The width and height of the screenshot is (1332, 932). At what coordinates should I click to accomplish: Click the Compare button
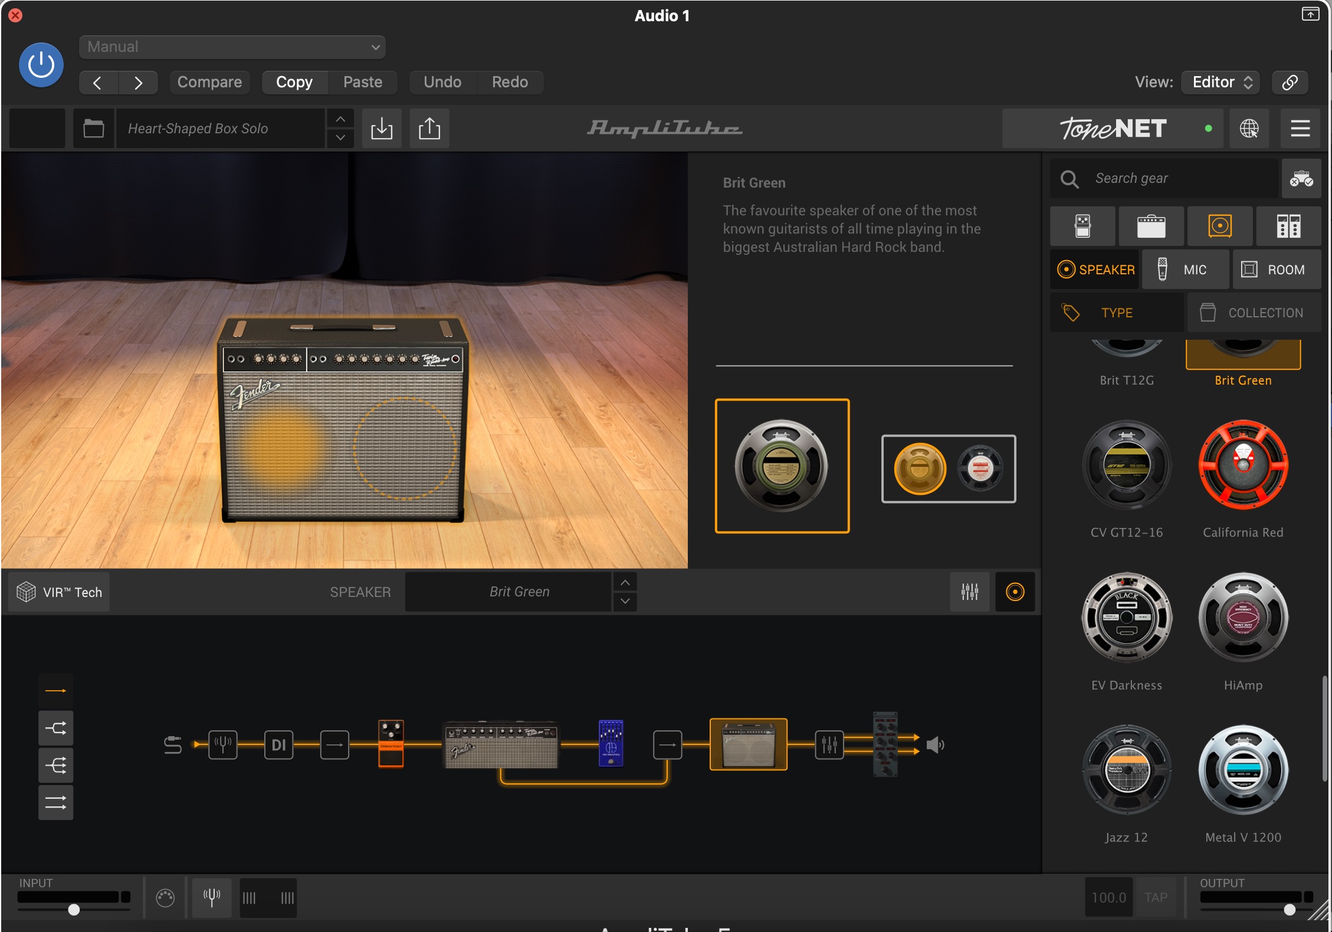tap(209, 82)
